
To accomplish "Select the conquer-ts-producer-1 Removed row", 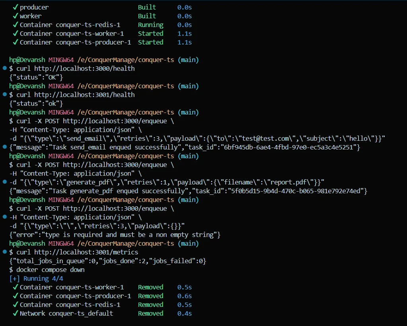I will [x=102, y=296].
